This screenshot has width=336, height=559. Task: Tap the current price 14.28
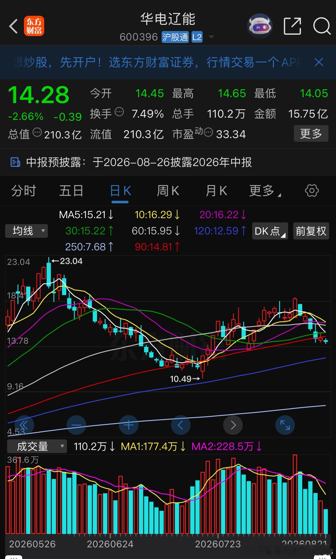coord(39,95)
